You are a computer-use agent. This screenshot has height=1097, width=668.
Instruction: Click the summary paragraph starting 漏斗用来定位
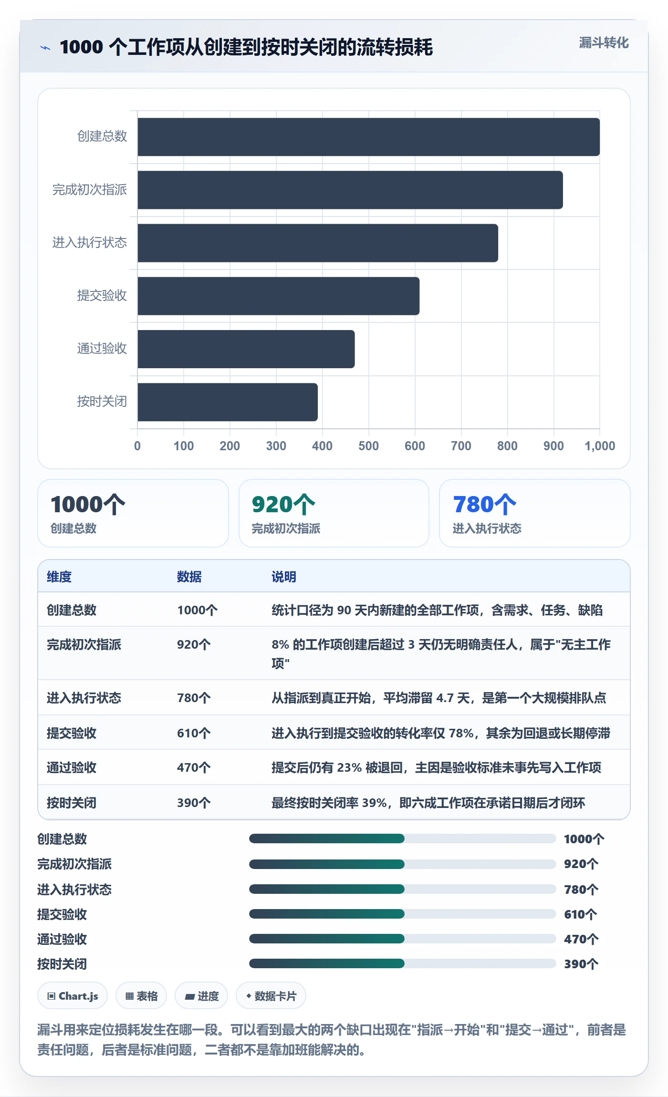(x=332, y=1040)
